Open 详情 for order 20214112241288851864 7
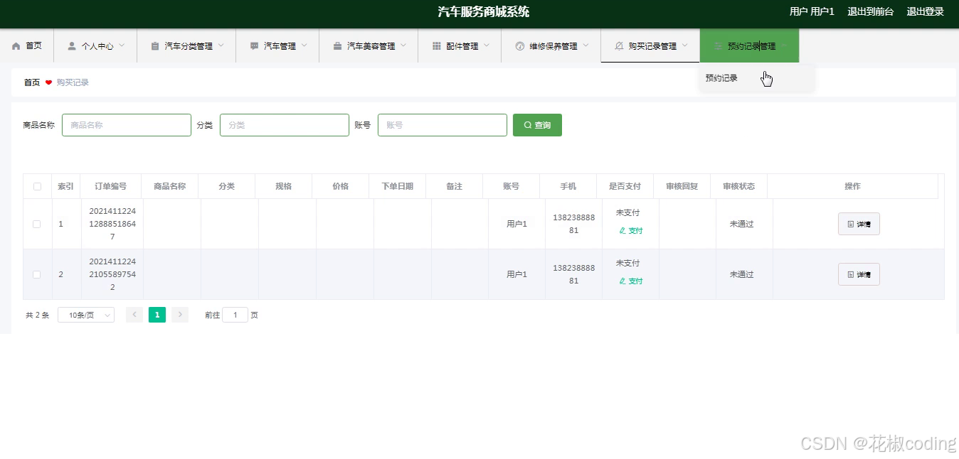959x459 pixels. (x=859, y=224)
